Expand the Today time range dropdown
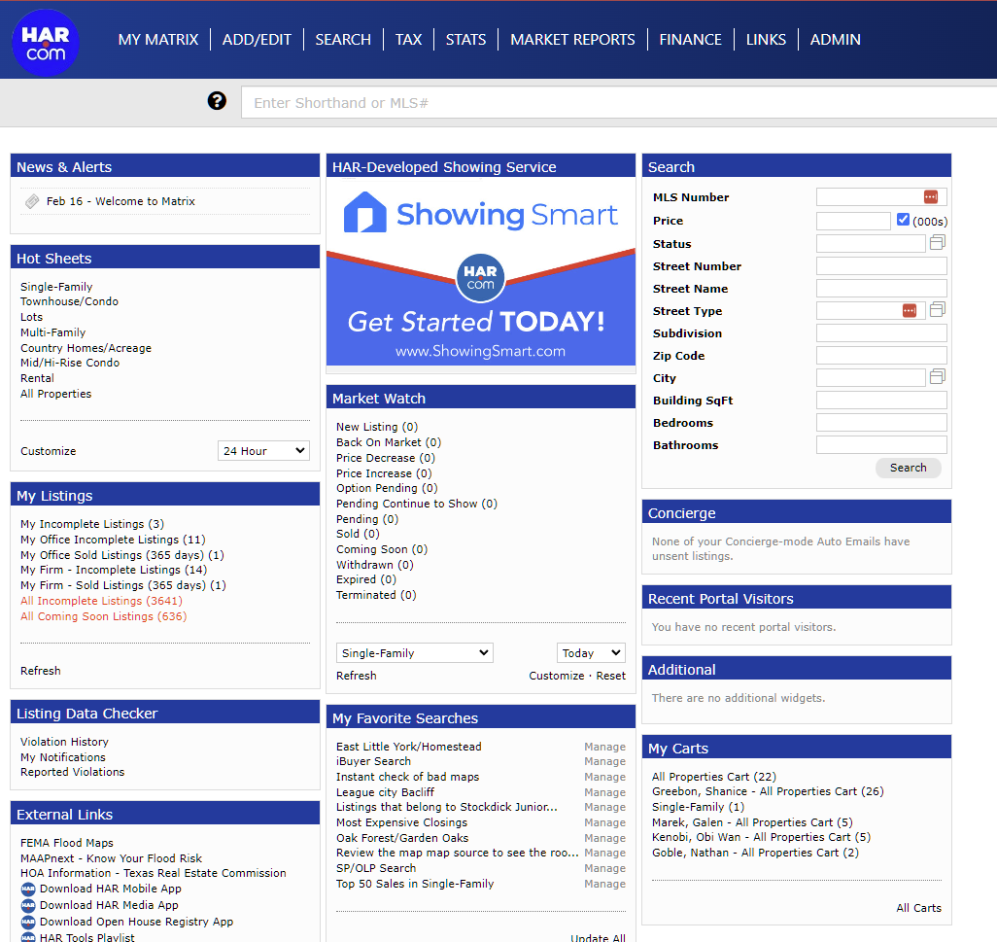Viewport: 997px width, 942px height. (x=591, y=653)
